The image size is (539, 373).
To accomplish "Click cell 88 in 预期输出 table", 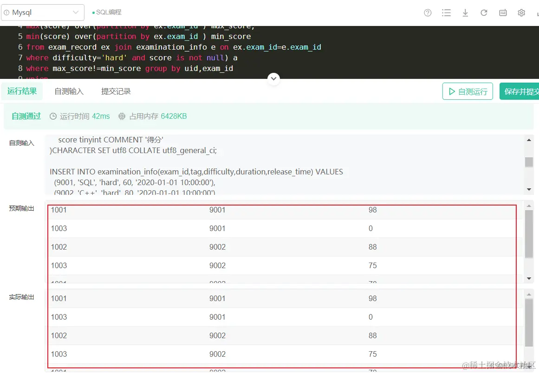I will (373, 247).
